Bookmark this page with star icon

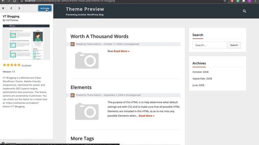(225, 1)
